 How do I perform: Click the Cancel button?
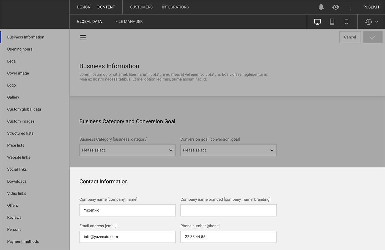click(350, 37)
